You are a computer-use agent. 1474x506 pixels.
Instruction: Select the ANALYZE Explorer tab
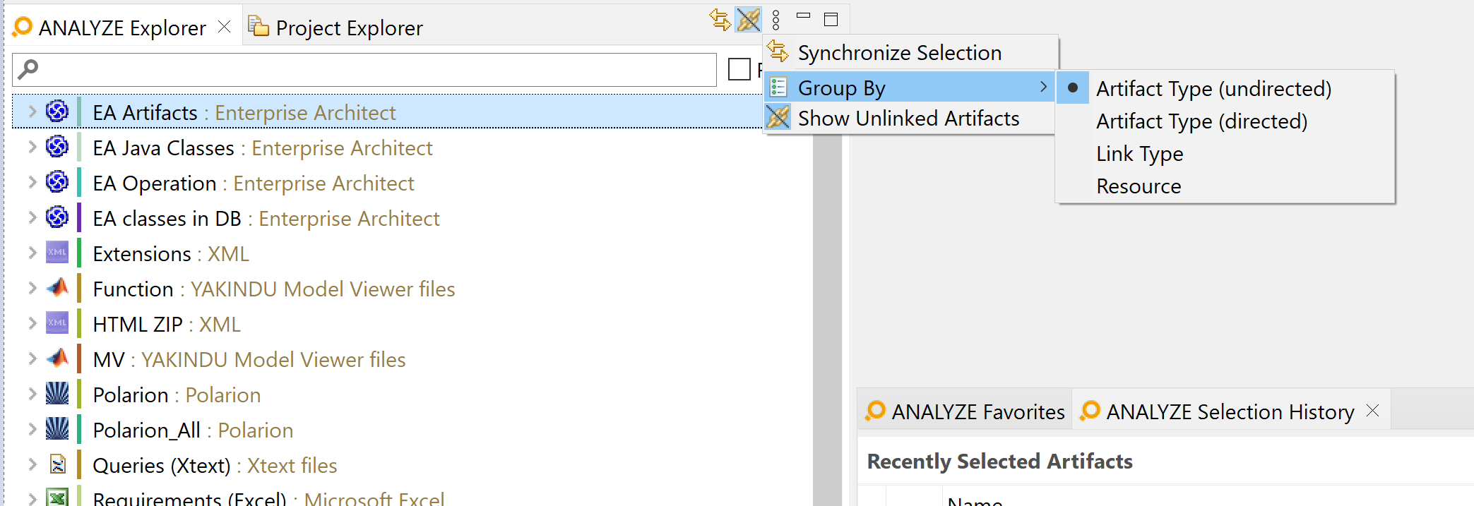(123, 28)
